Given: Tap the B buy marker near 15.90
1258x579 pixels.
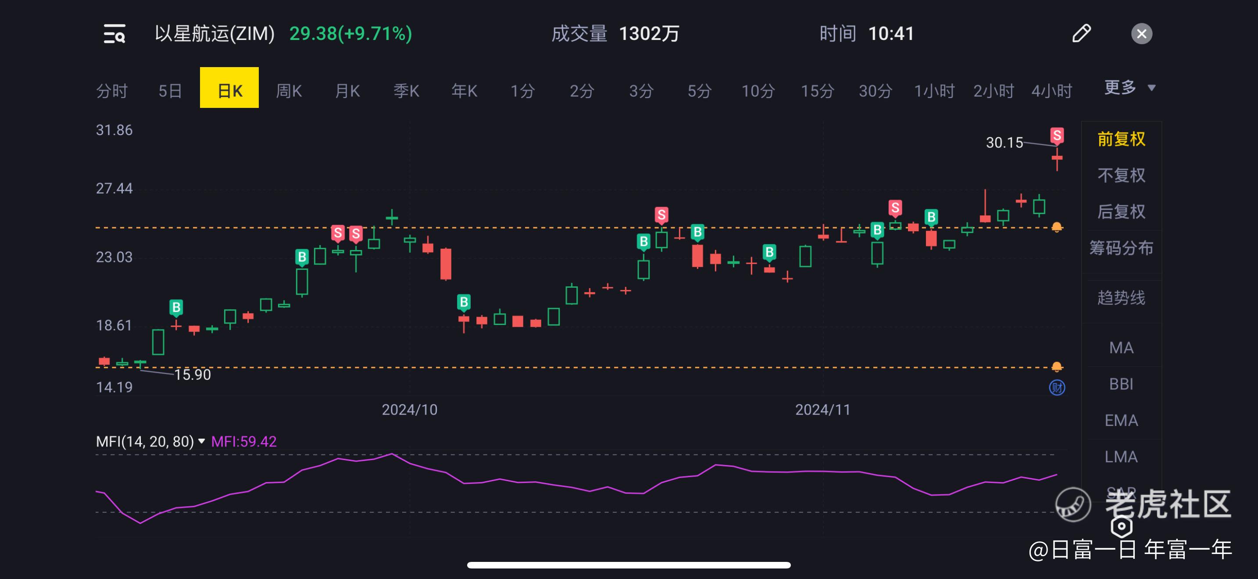Looking at the screenshot, I should (x=176, y=307).
